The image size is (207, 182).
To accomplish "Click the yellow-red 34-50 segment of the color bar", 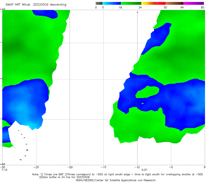I will point(153,3).
